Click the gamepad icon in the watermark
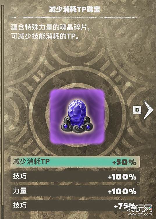This screenshot has height=219, width=156. [x=149, y=208]
